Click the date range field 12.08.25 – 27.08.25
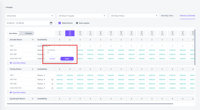Screen dimensions: 200x110 pos(30,23)
